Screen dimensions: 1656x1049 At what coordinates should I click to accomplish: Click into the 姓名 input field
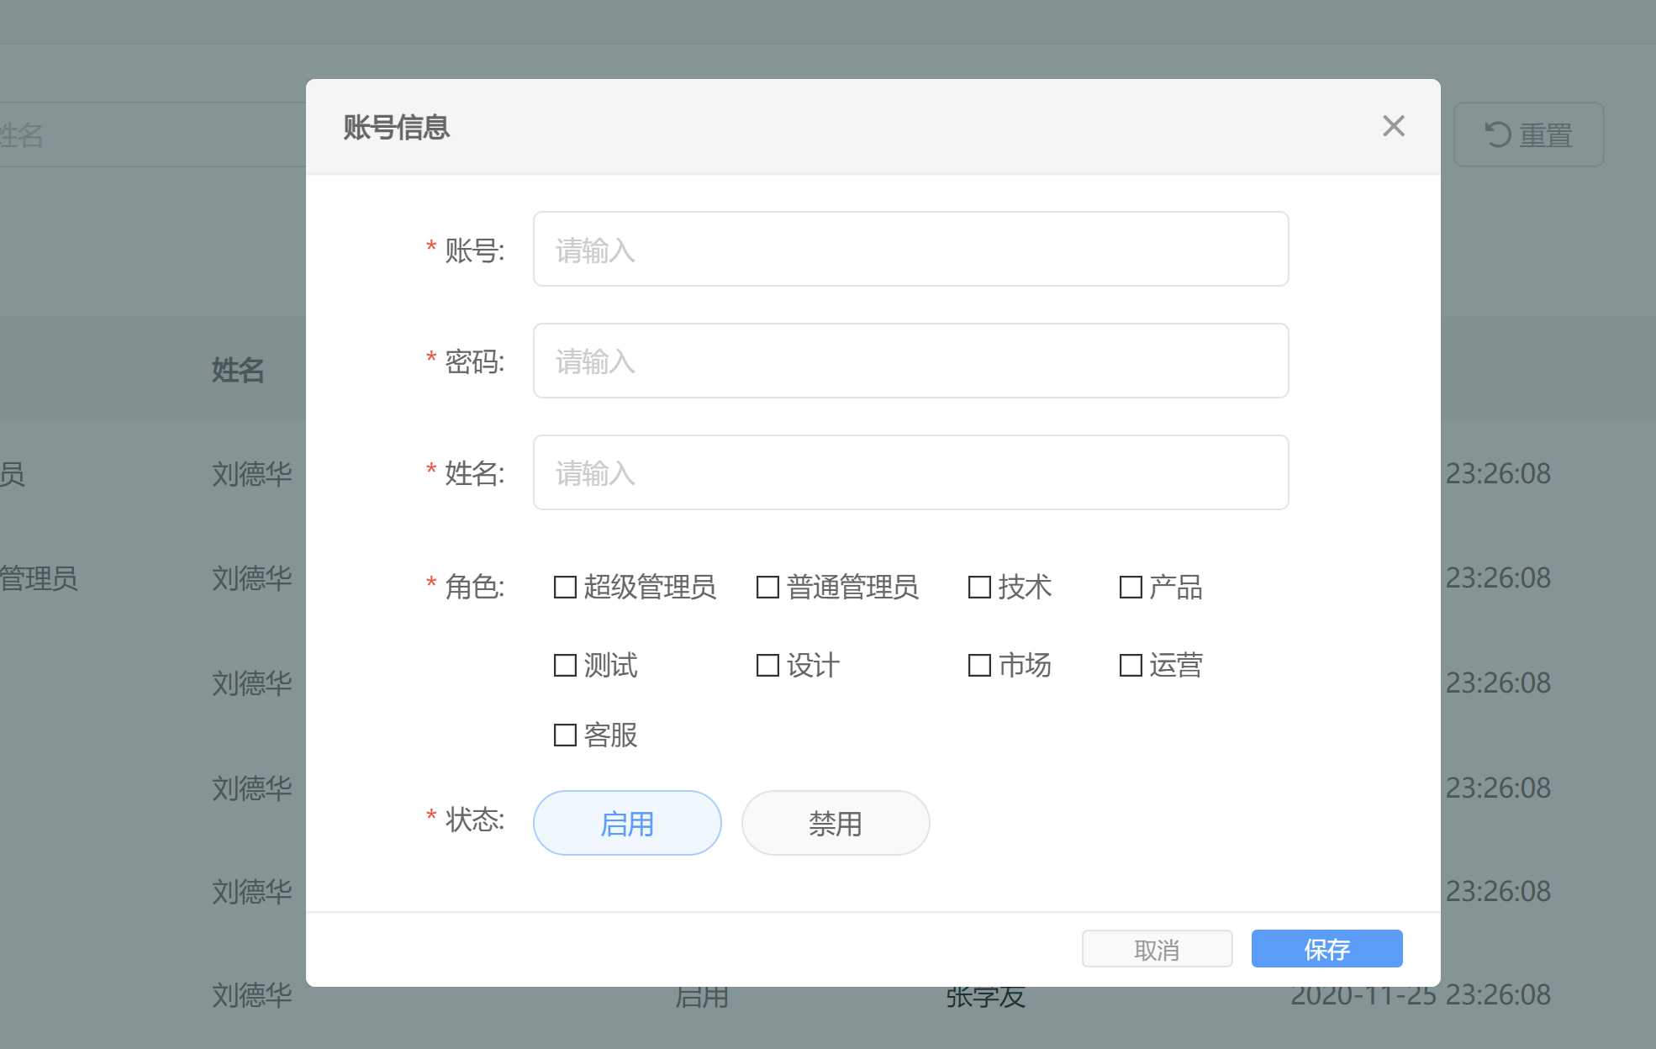pyautogui.click(x=910, y=472)
